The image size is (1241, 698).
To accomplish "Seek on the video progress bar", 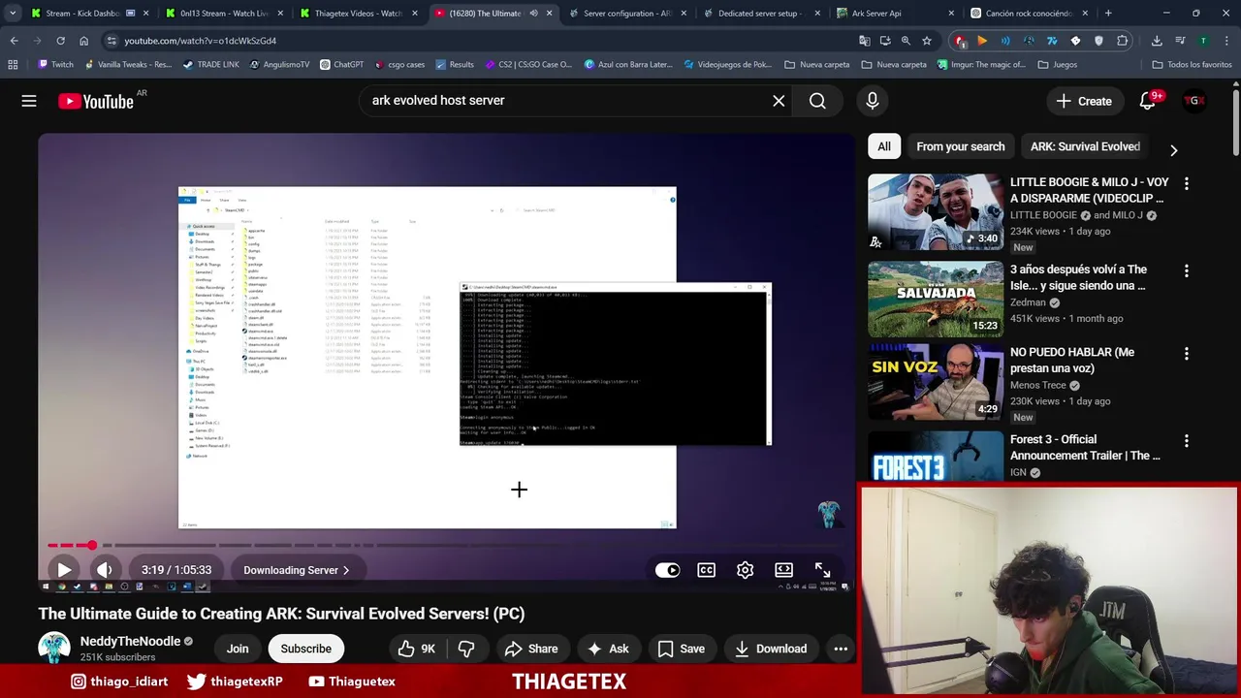I will pos(446,545).
